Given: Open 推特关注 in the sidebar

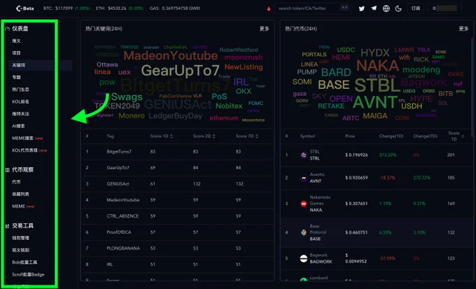Looking at the screenshot, I should (20, 113).
